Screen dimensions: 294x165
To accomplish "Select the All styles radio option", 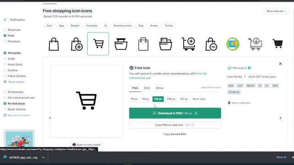I will click(x=5, y=53).
